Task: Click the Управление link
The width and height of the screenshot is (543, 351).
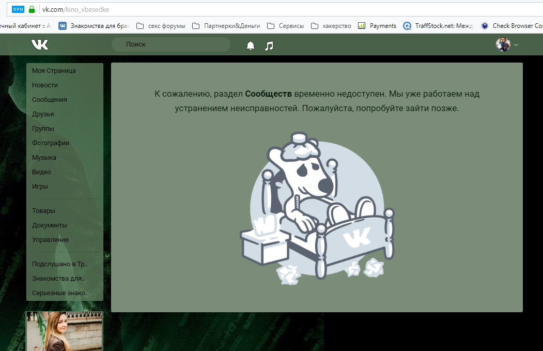Action: point(50,239)
